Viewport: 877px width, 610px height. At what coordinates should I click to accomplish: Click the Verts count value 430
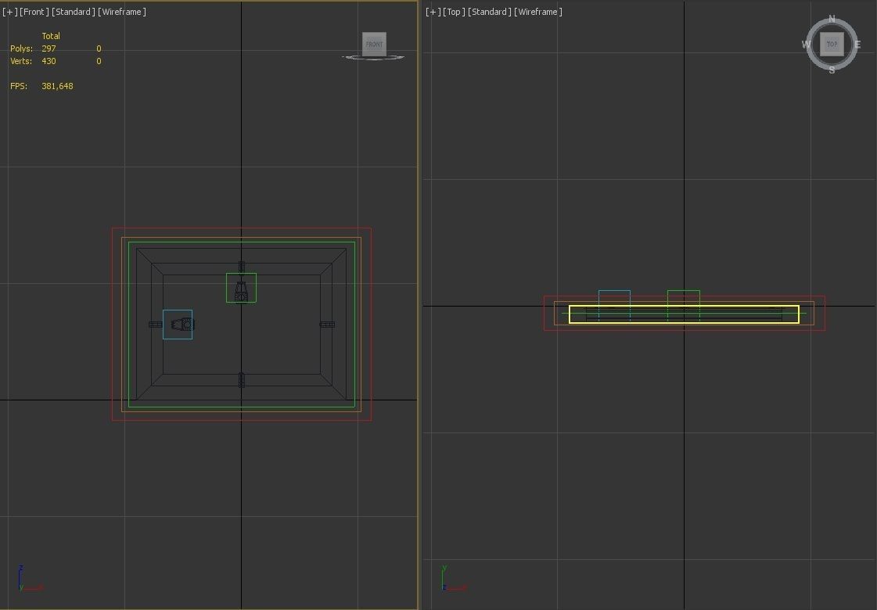coord(49,61)
